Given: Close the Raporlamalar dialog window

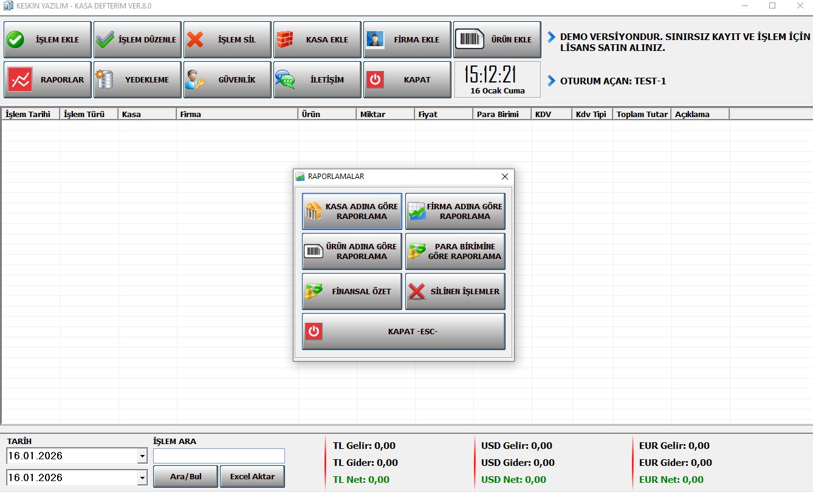Looking at the screenshot, I should coord(504,177).
